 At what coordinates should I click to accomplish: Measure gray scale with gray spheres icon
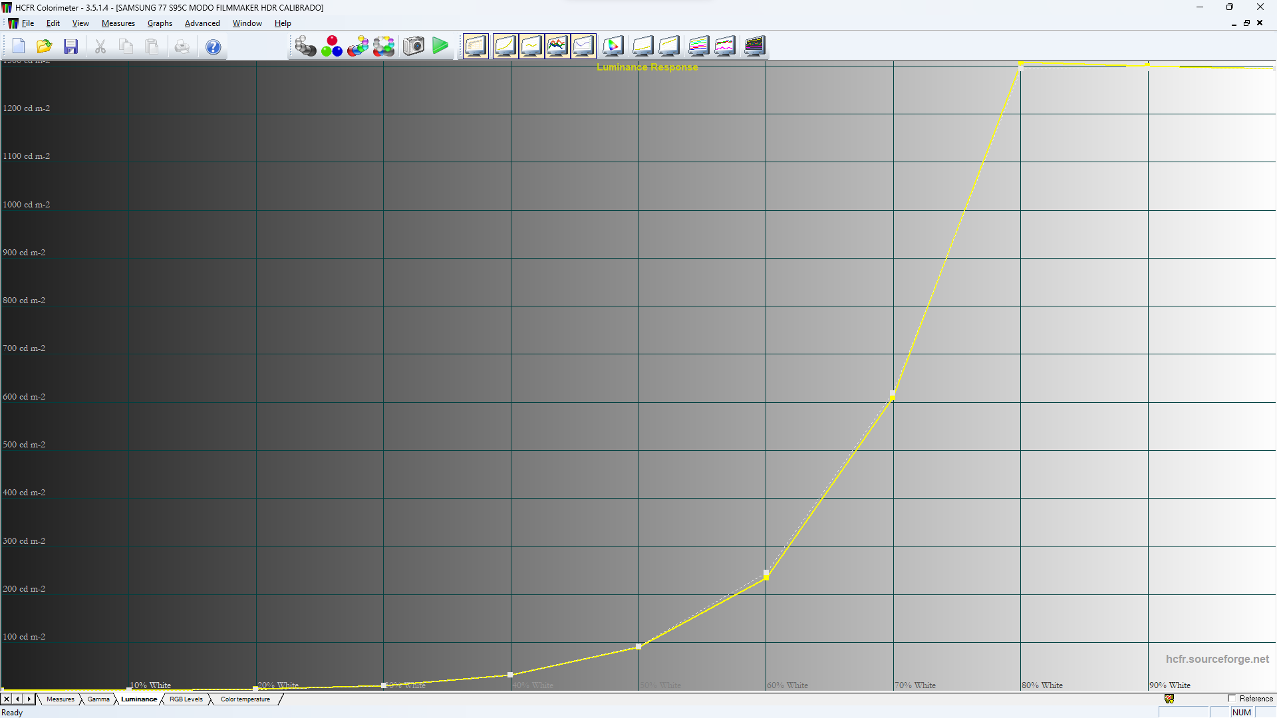pyautogui.click(x=305, y=46)
